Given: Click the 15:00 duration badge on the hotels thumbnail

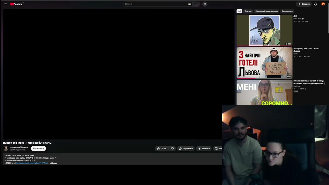Looking at the screenshot, I should [289, 76].
